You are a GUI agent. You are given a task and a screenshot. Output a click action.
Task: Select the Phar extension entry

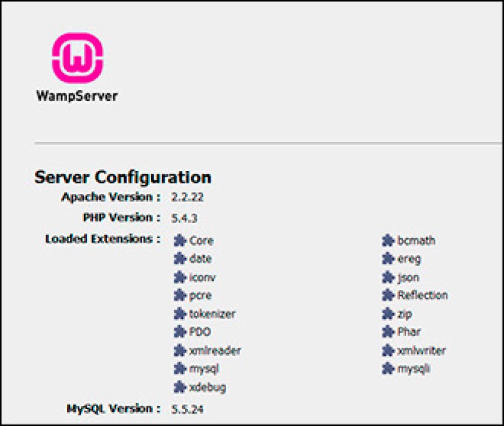(x=409, y=332)
